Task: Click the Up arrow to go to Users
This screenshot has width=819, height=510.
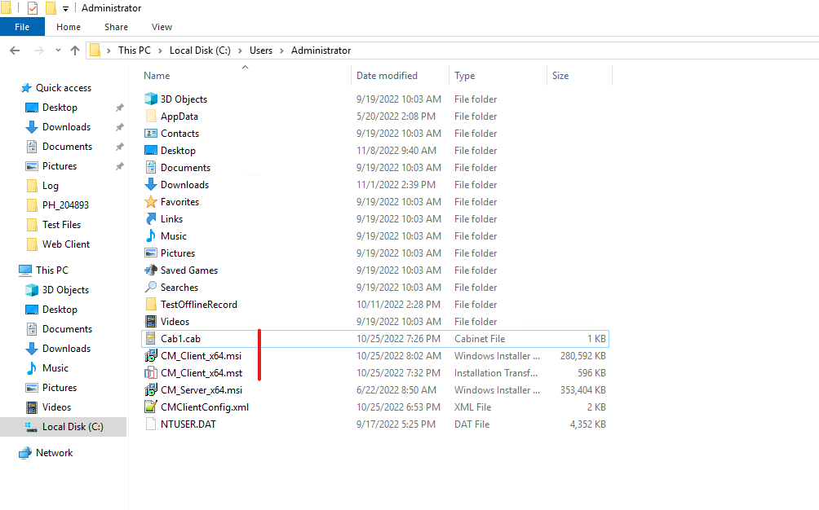Action: pyautogui.click(x=74, y=51)
